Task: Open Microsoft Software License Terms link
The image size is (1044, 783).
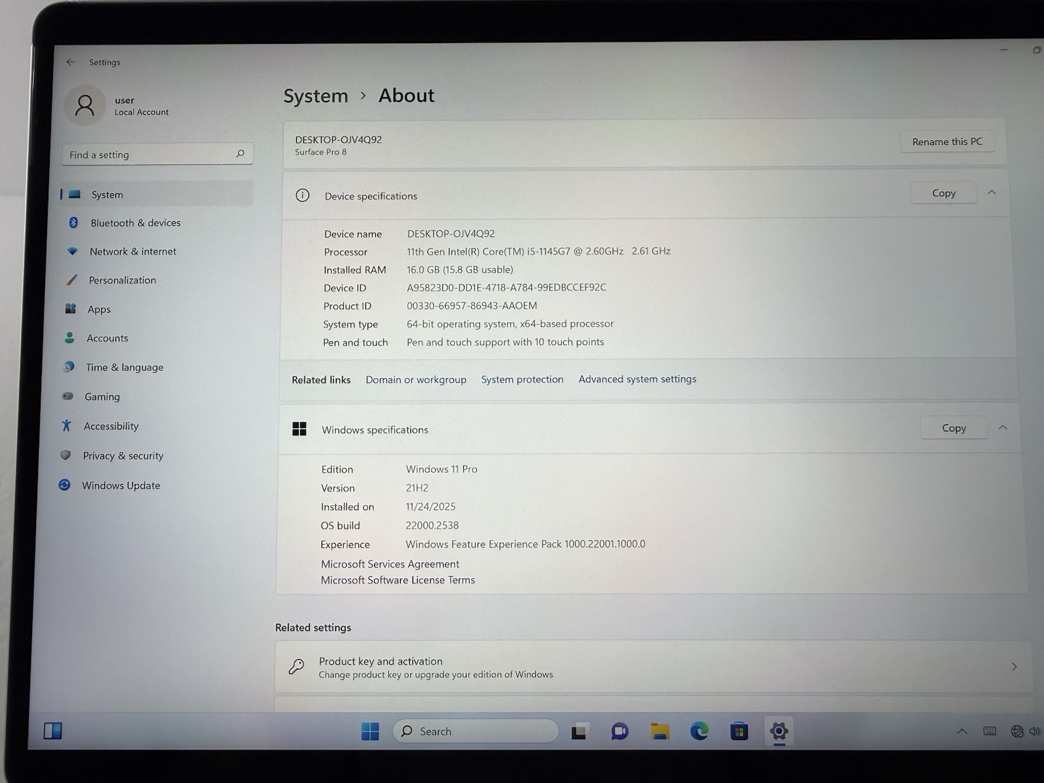Action: click(398, 580)
